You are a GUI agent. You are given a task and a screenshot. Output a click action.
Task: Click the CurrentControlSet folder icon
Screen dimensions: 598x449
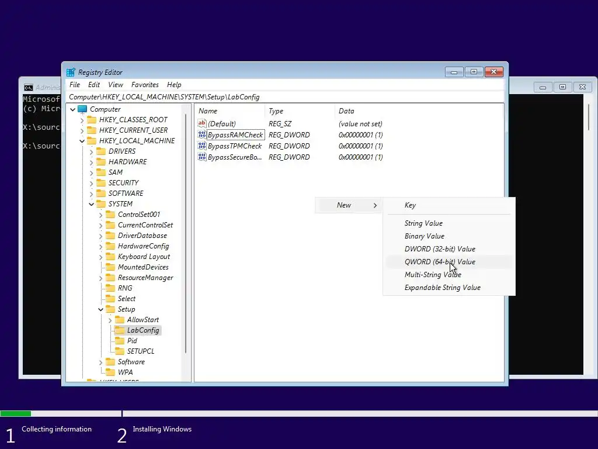tap(110, 225)
